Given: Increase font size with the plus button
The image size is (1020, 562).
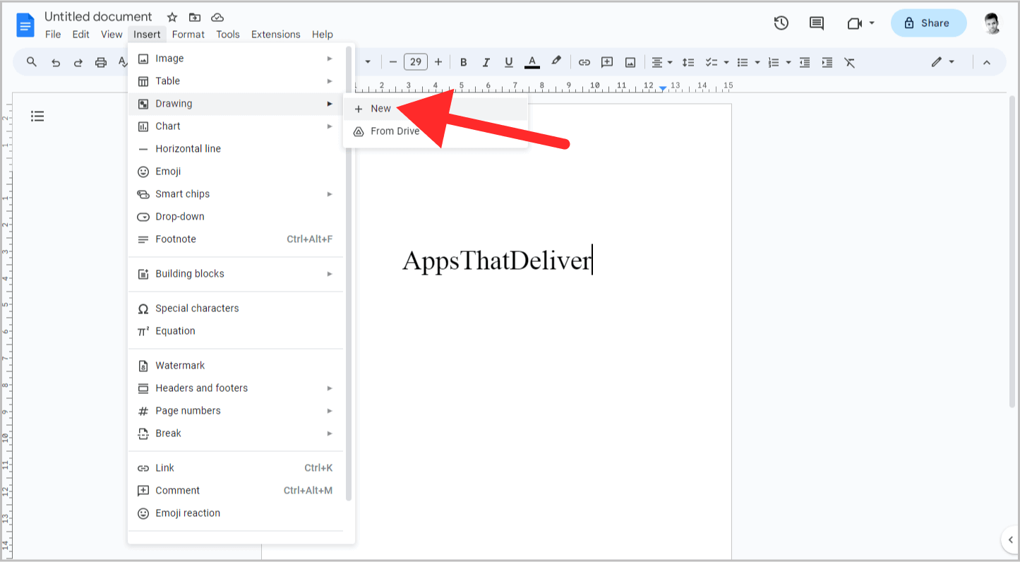Looking at the screenshot, I should [x=438, y=62].
